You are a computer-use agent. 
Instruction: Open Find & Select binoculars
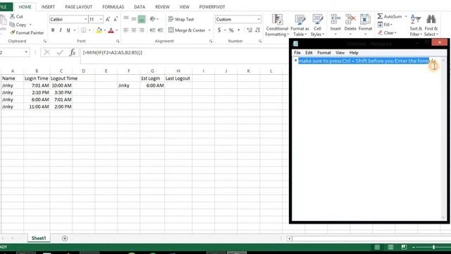[x=431, y=25]
